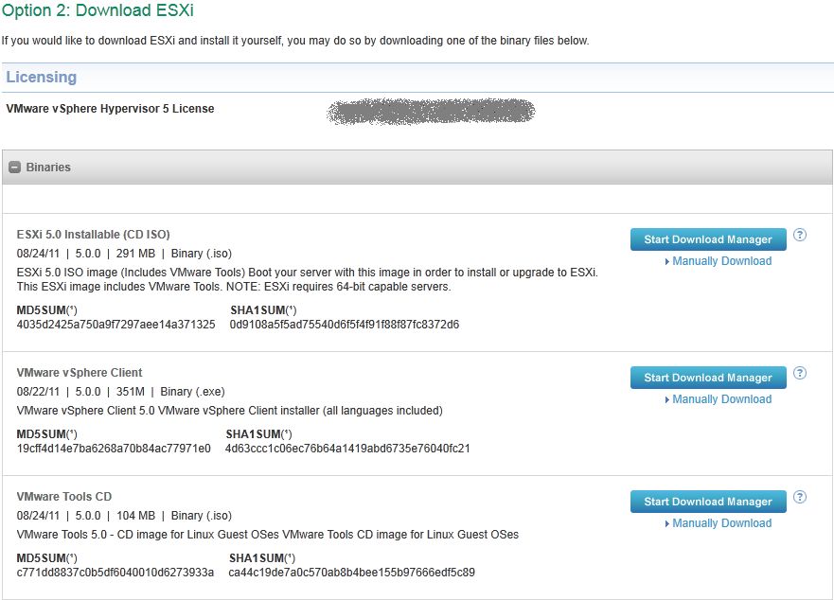Click the '08/22/11' date of vSphere Client
The width and height of the screenshot is (834, 600).
coord(38,392)
